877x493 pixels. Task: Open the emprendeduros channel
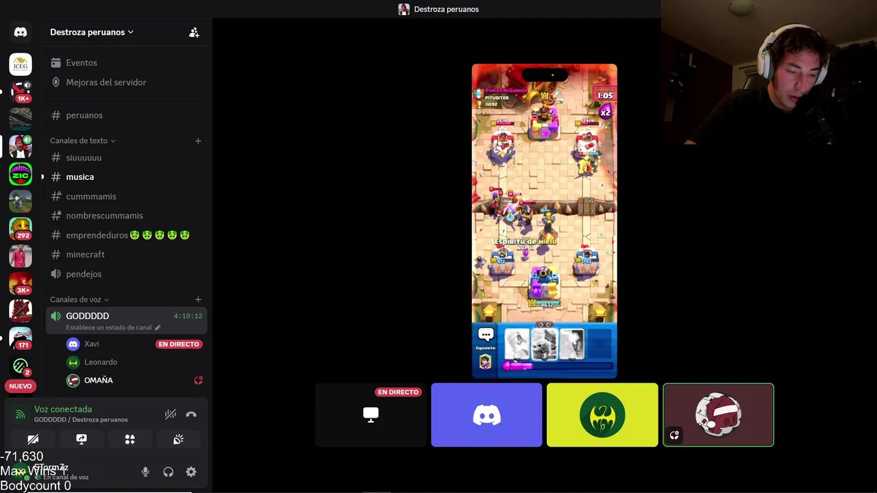pyautogui.click(x=127, y=235)
